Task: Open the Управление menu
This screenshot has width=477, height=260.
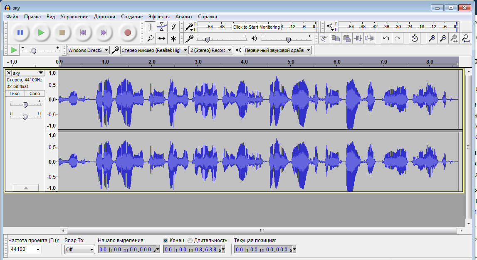Action: (74, 16)
